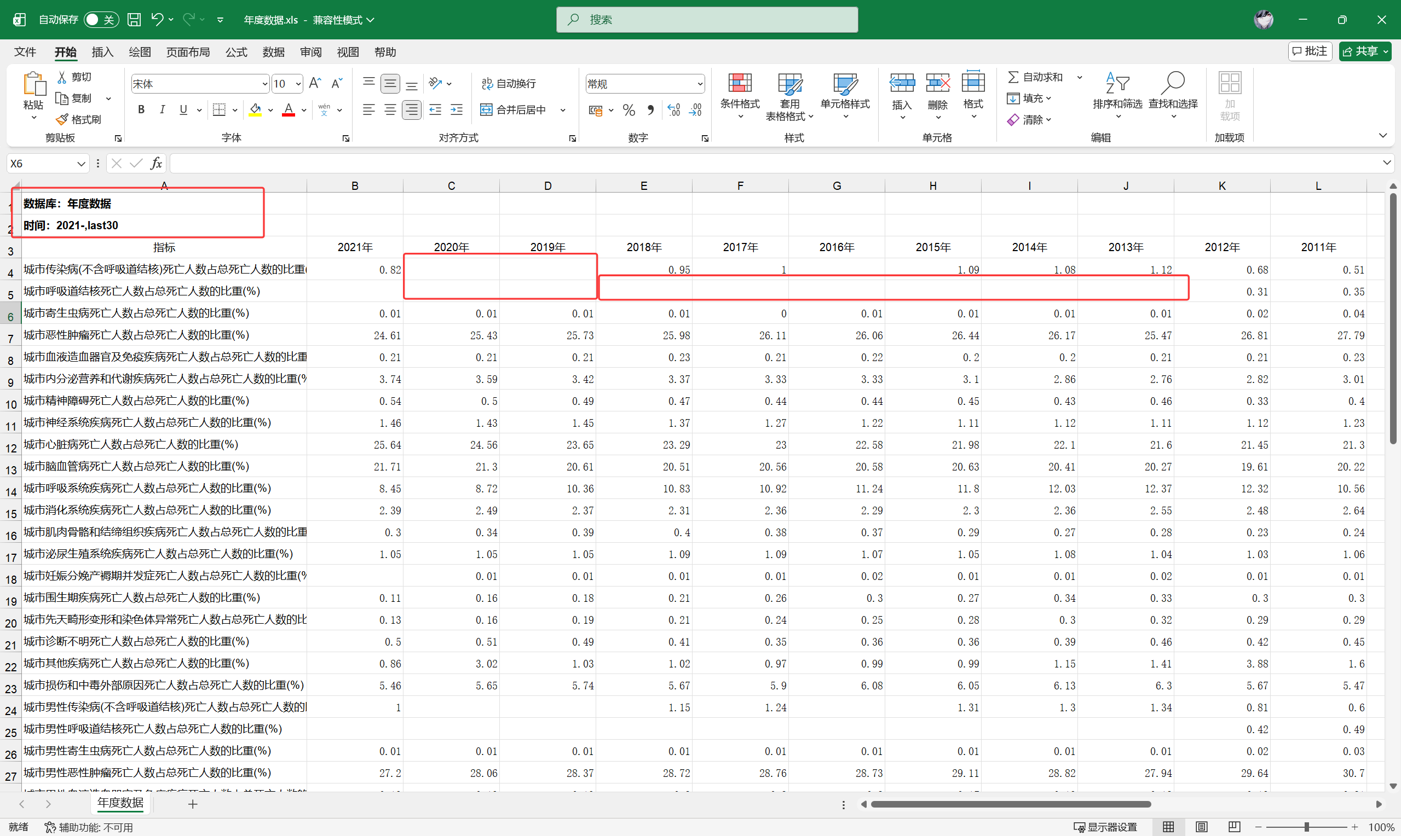The height and width of the screenshot is (836, 1401).
Task: Expand the font name dropdown
Action: [265, 84]
